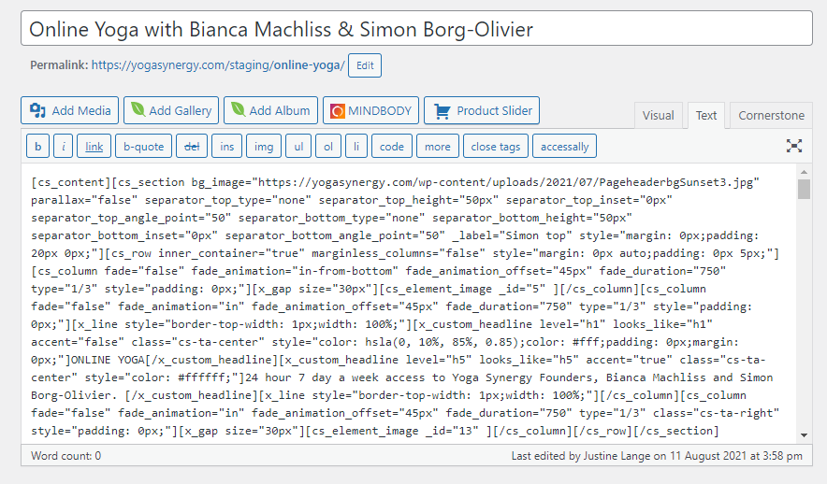Switch to the Cornerstone tab
827x484 pixels.
click(771, 116)
